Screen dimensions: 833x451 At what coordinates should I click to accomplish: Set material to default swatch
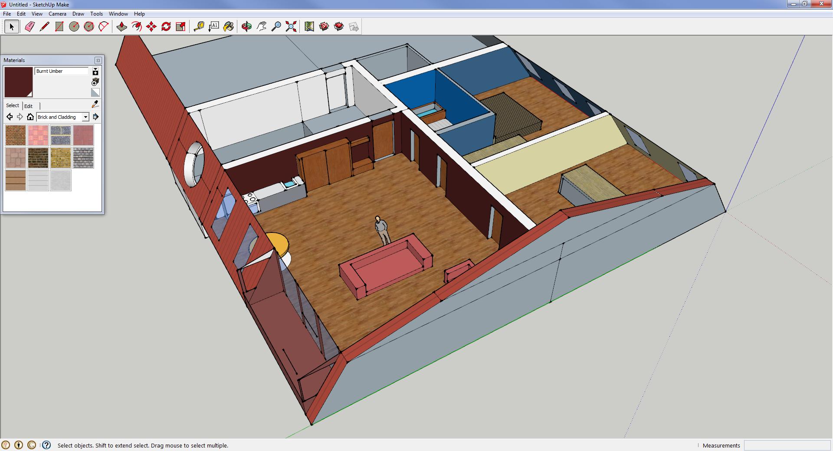click(x=95, y=92)
